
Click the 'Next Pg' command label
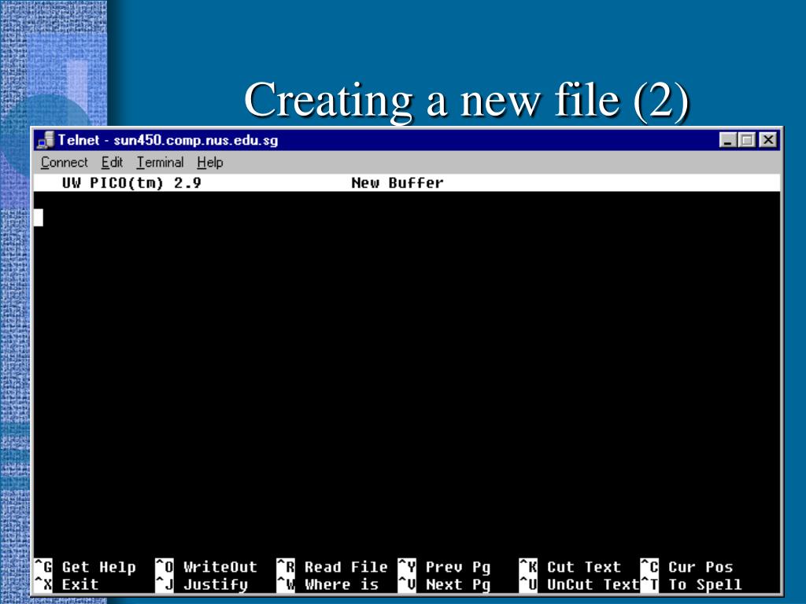click(458, 584)
